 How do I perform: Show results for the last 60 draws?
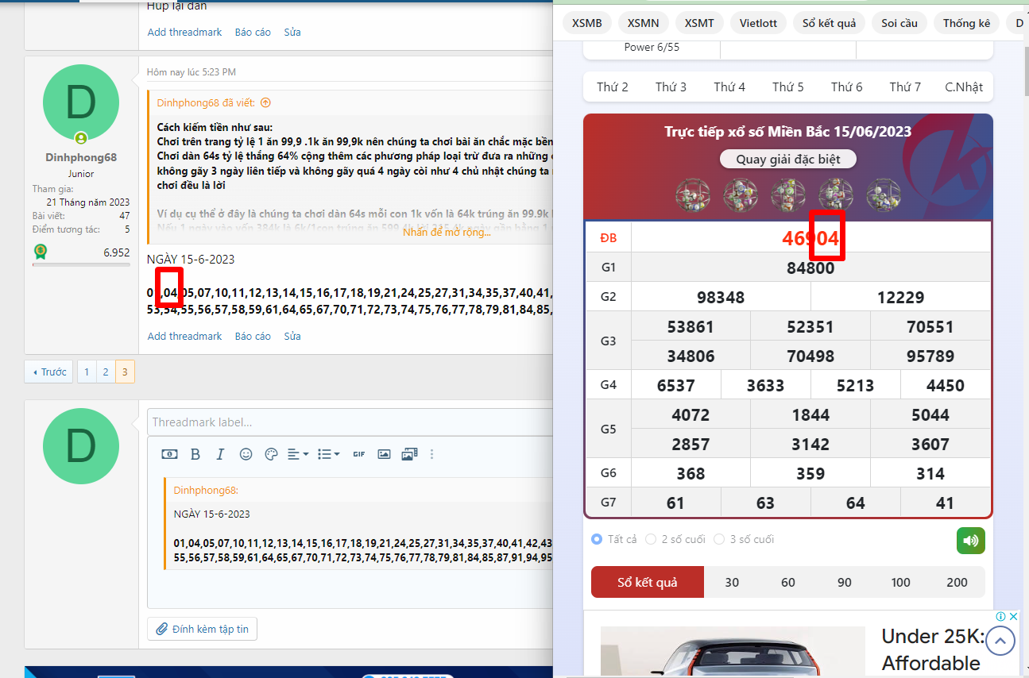coord(788,582)
